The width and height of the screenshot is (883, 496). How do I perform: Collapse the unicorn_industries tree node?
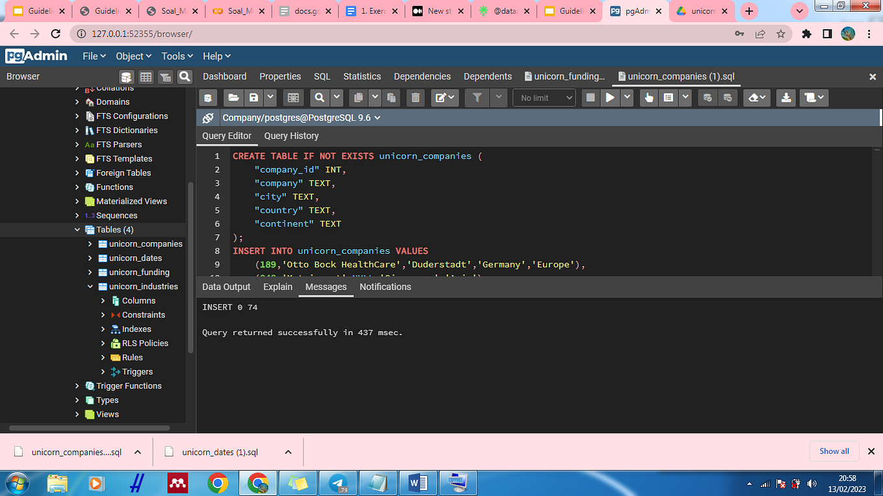[90, 286]
